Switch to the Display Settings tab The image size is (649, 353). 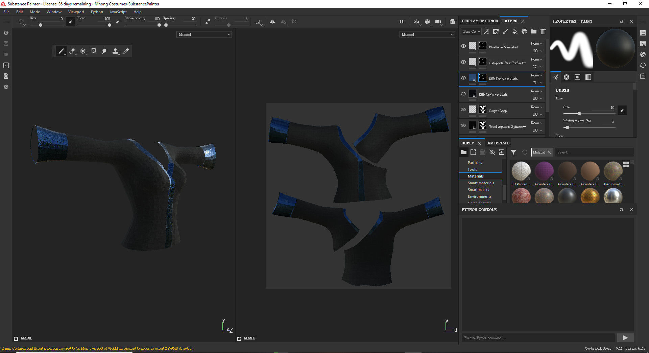pos(480,21)
